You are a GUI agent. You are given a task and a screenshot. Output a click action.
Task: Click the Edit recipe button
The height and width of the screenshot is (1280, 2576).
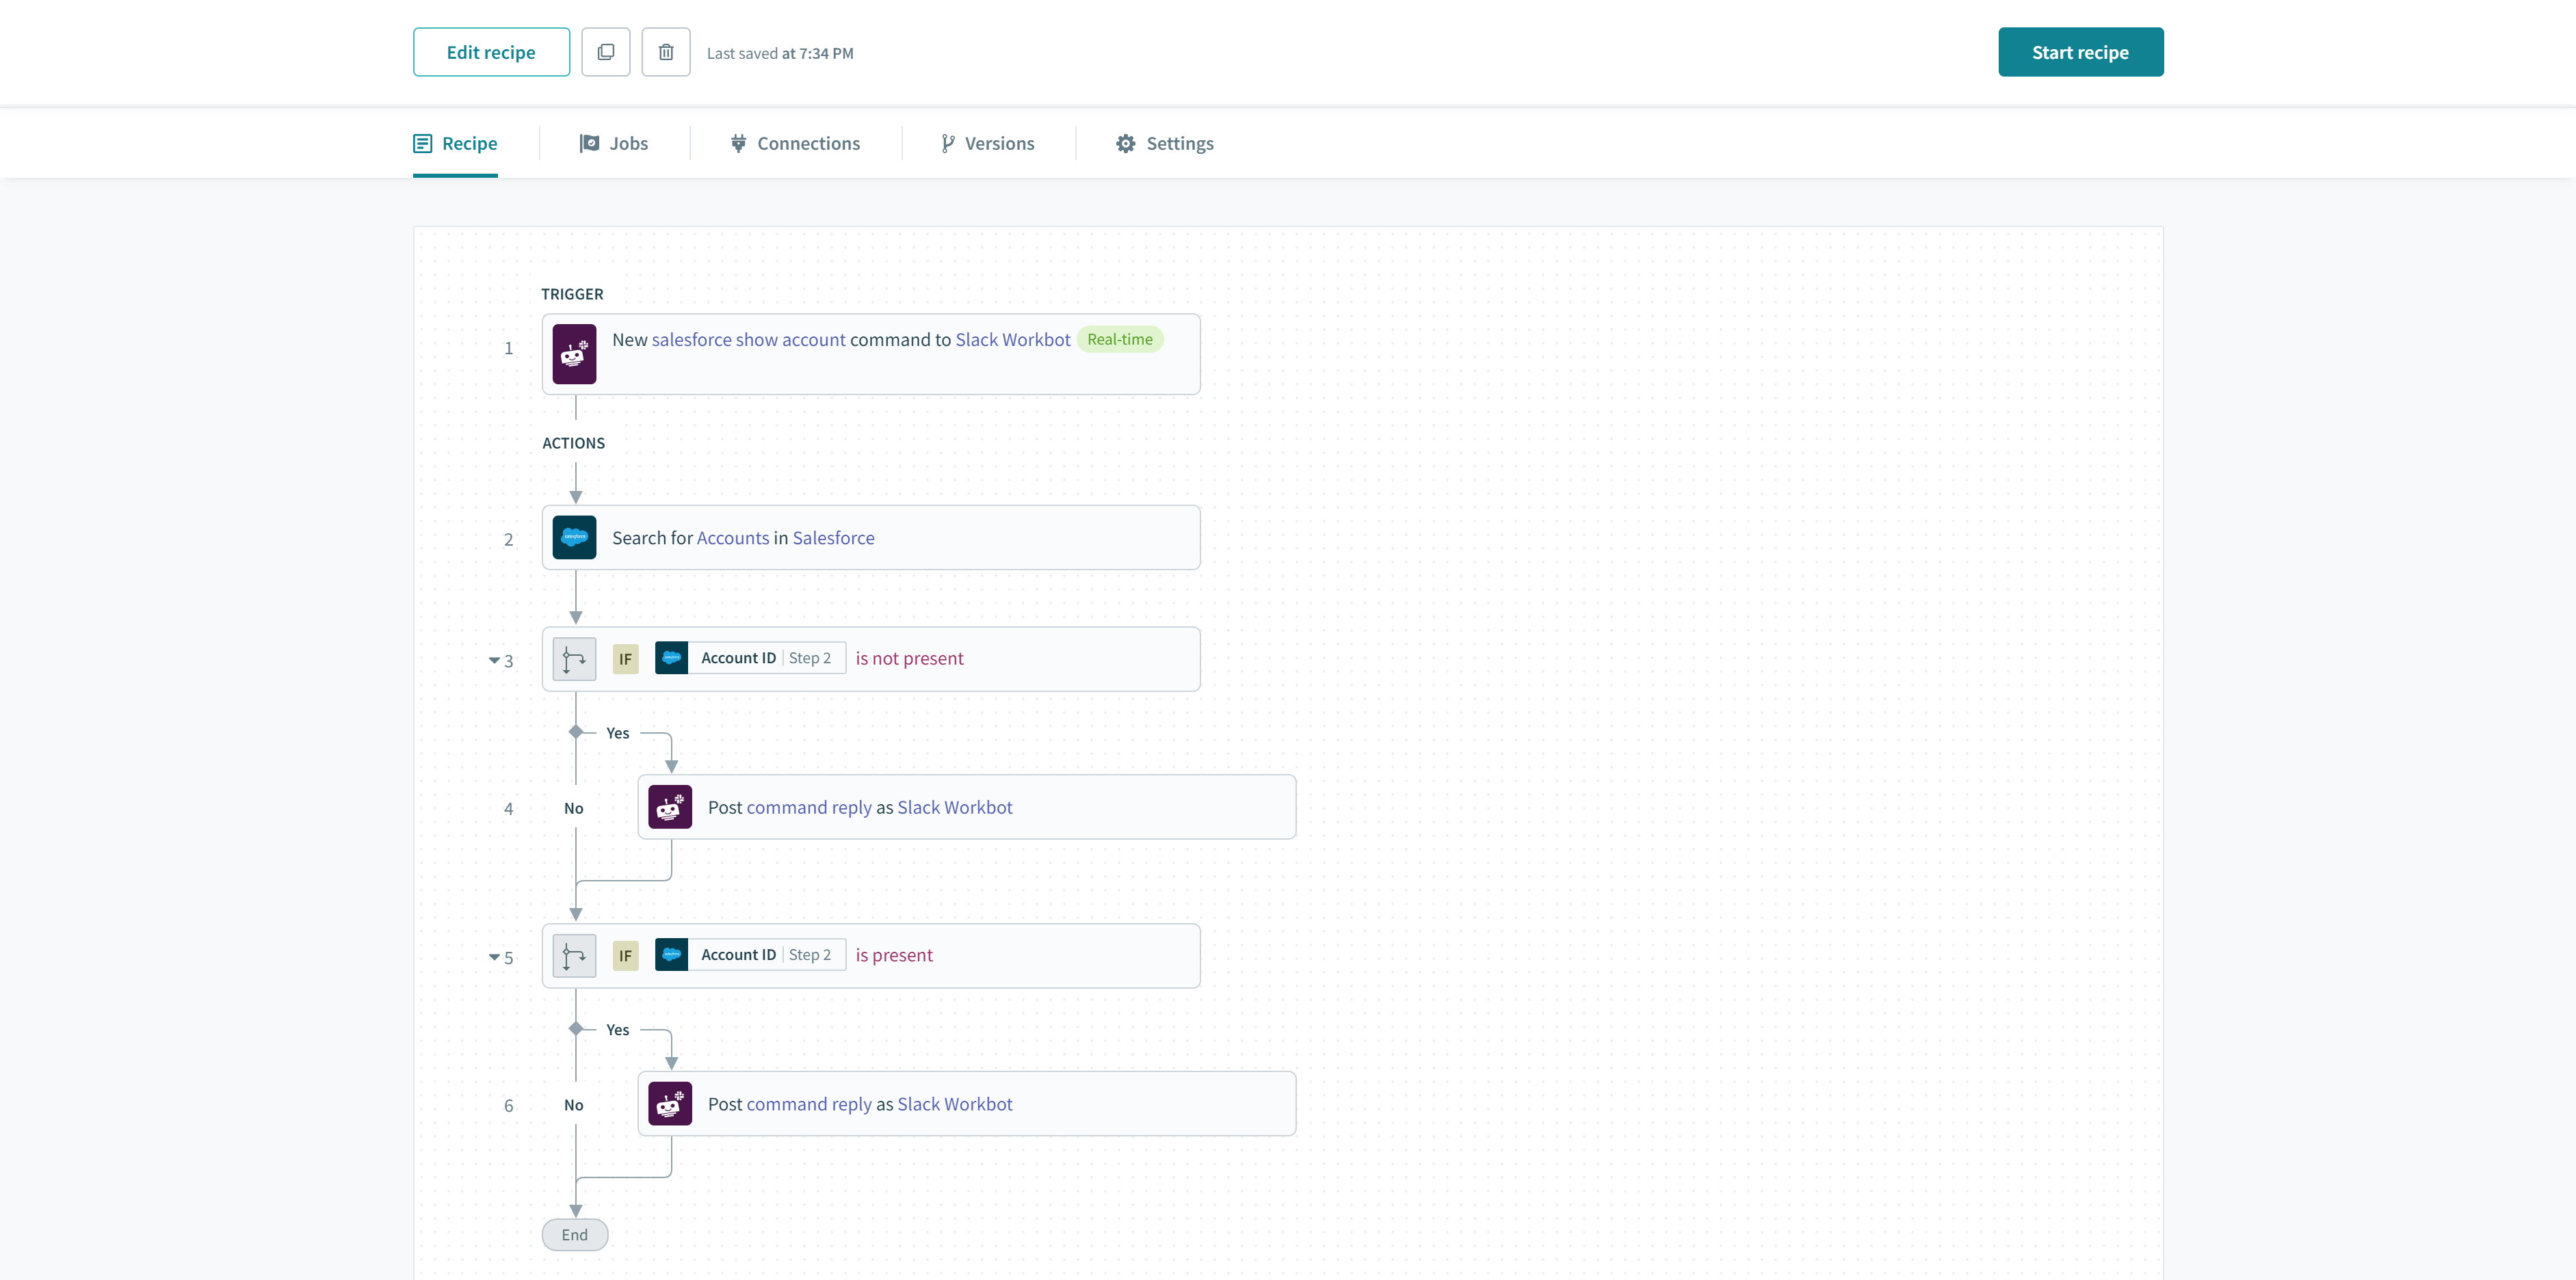pos(491,51)
